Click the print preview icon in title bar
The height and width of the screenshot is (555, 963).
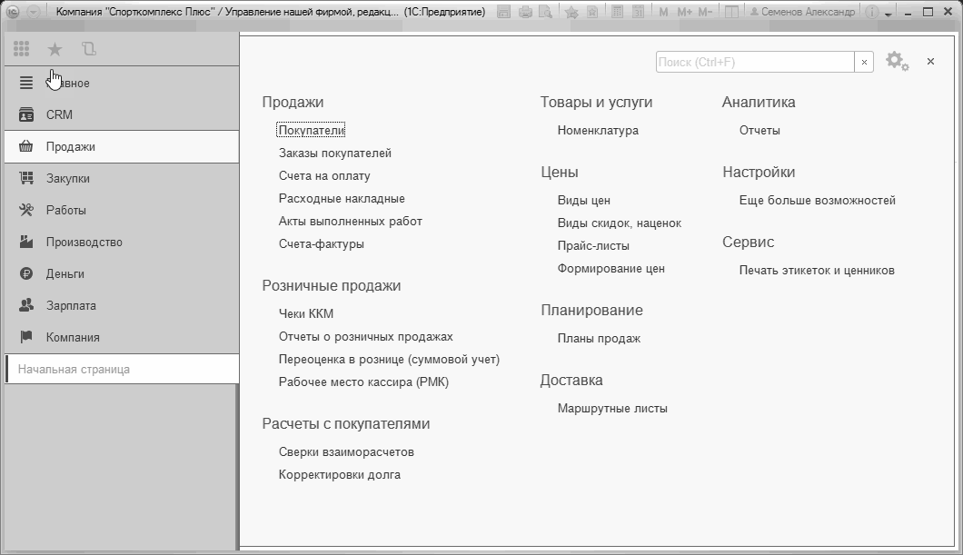[x=545, y=12]
